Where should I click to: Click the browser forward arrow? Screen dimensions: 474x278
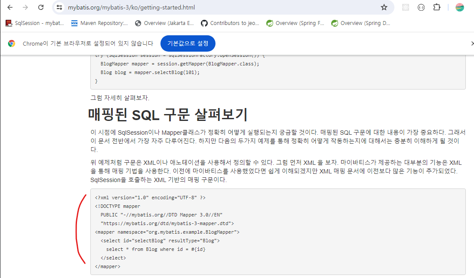(x=25, y=7)
